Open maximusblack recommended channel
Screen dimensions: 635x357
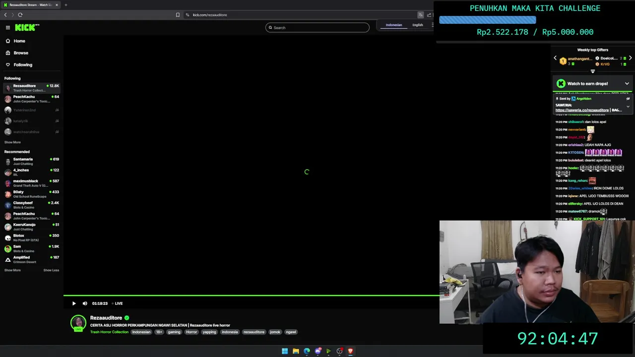[x=32, y=183]
